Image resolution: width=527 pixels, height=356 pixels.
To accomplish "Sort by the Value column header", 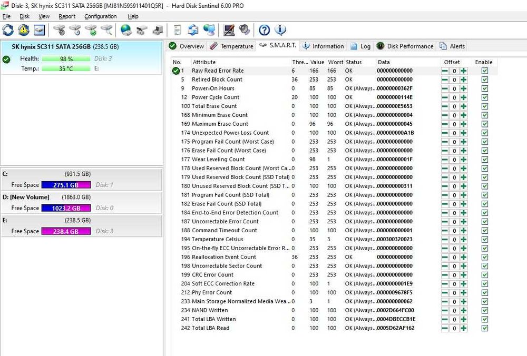I will pos(317,62).
